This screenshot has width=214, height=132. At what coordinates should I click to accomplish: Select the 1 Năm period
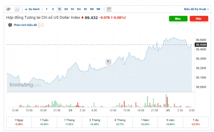pos(145,122)
